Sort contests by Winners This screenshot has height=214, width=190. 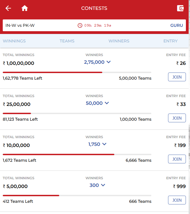pyautogui.click(x=119, y=41)
